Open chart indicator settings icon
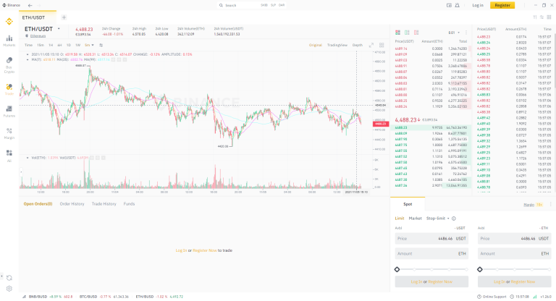This screenshot has height=301, width=556. click(101, 45)
